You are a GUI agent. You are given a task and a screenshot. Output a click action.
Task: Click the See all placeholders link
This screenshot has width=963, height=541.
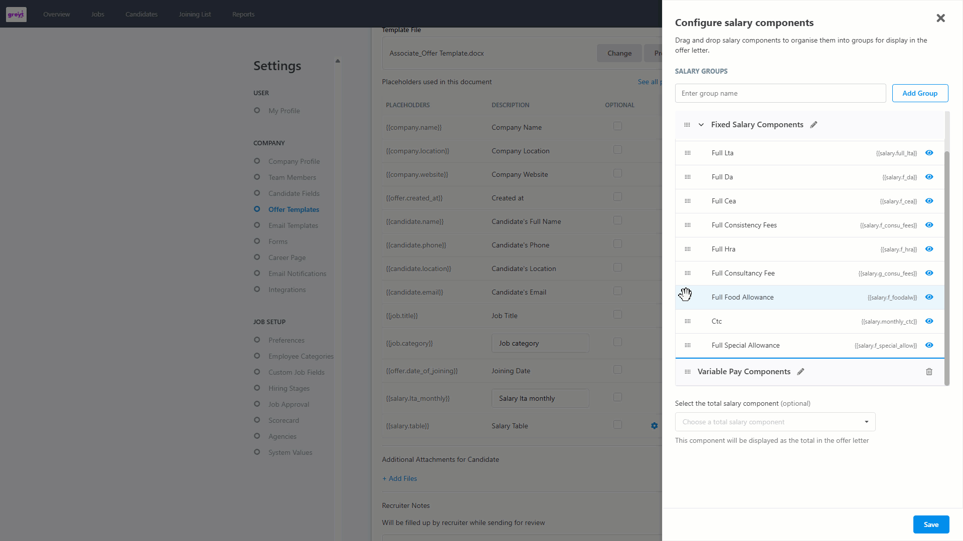pos(650,82)
